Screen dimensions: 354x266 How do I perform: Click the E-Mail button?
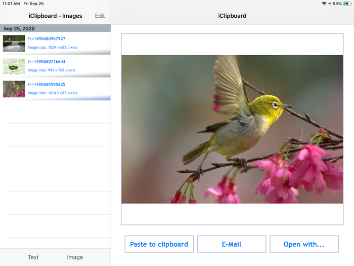coord(232,244)
